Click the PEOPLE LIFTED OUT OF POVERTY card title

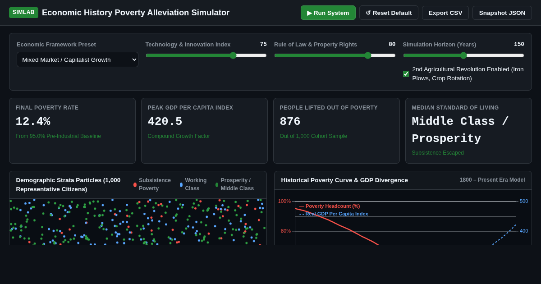tap(329, 108)
